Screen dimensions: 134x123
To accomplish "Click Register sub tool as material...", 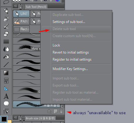I will pos(76,92).
